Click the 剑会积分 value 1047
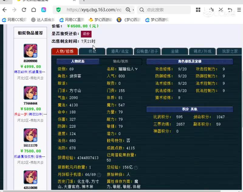 point(221,117)
